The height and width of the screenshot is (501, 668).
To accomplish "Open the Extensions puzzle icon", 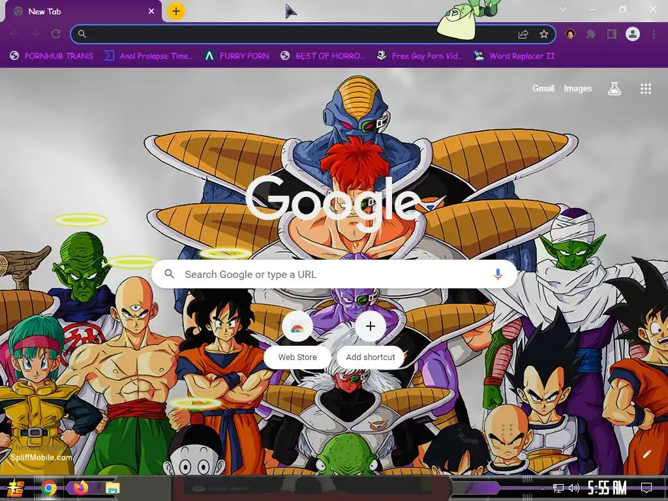I will pos(590,34).
